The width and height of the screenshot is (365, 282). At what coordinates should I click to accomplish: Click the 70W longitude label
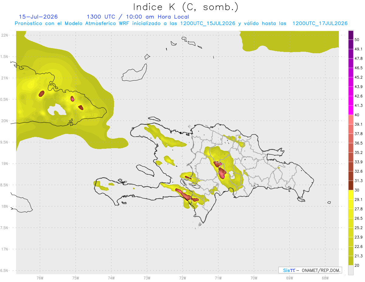(254, 278)
